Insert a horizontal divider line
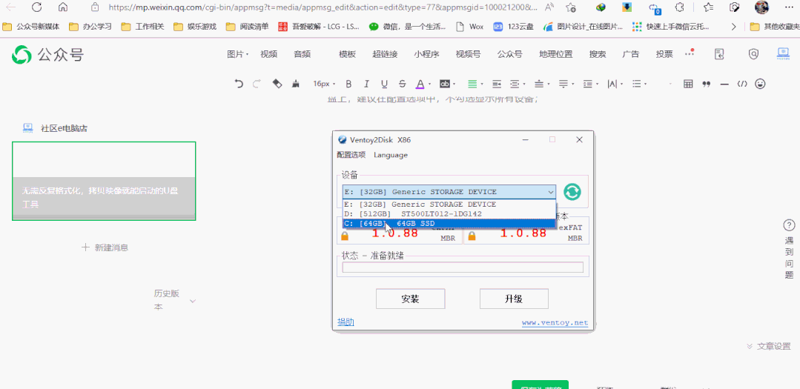Image resolution: width=800 pixels, height=389 pixels. 724,84
